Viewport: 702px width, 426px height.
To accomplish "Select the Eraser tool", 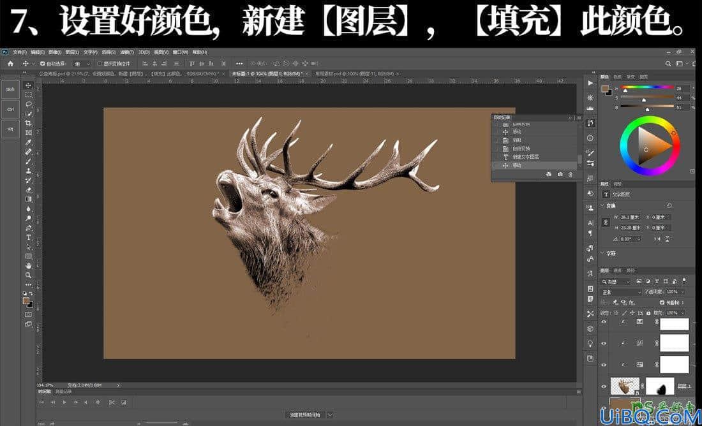I will (x=29, y=190).
